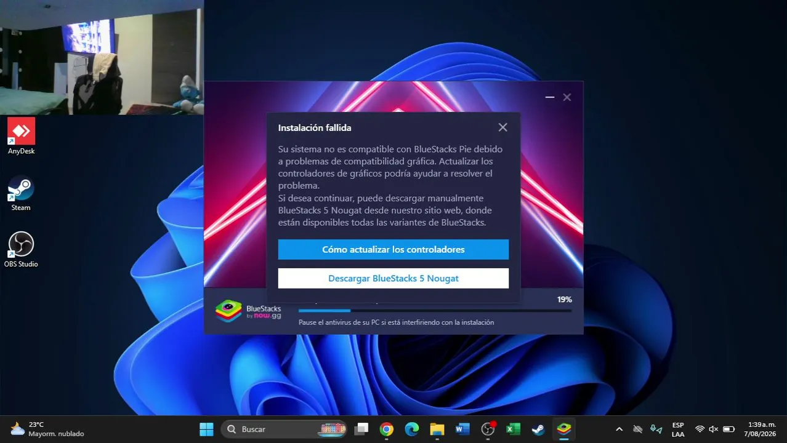Click the battery status tray icon
This screenshot has width=787, height=443.
(728, 429)
